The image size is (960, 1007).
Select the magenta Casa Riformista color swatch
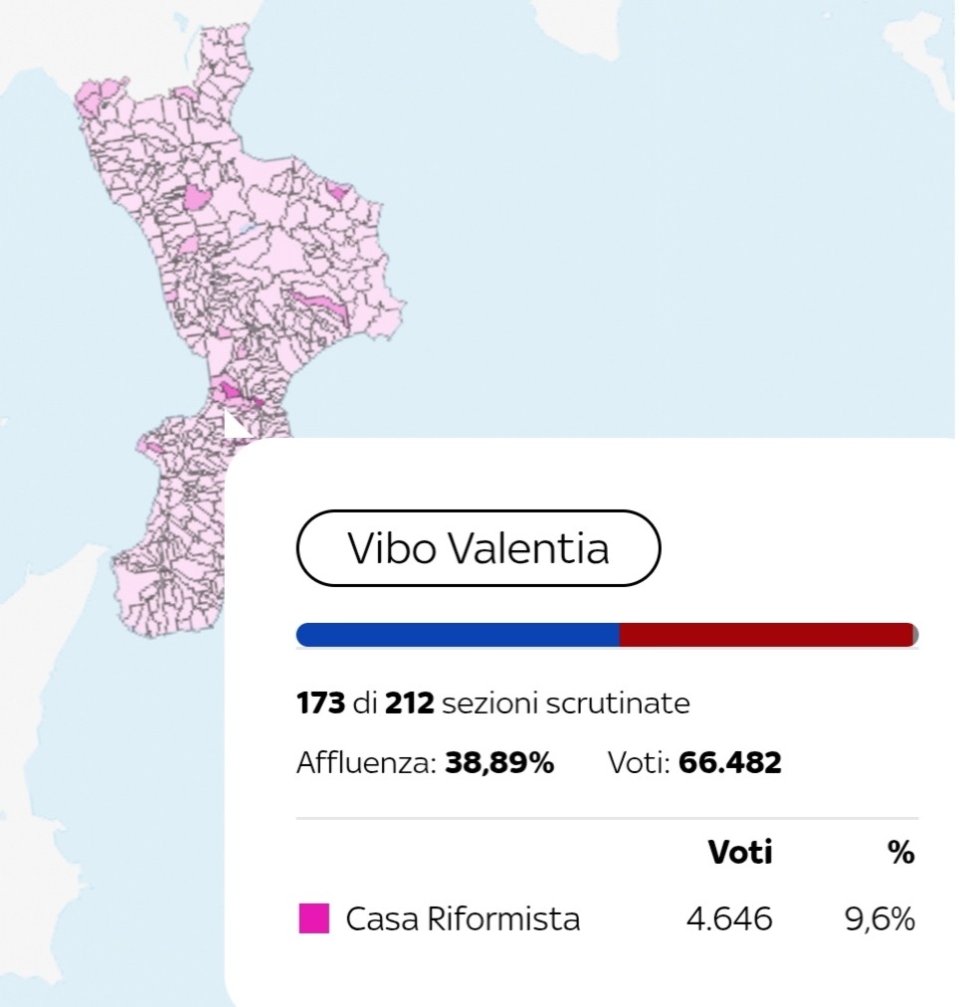(x=314, y=918)
